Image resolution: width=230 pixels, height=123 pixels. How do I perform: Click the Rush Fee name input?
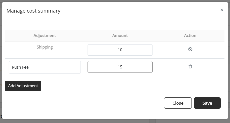coord(45,67)
